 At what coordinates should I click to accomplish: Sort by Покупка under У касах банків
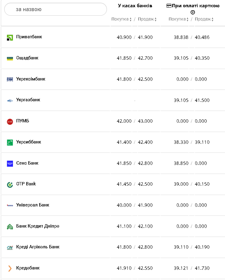pyautogui.click(x=121, y=19)
